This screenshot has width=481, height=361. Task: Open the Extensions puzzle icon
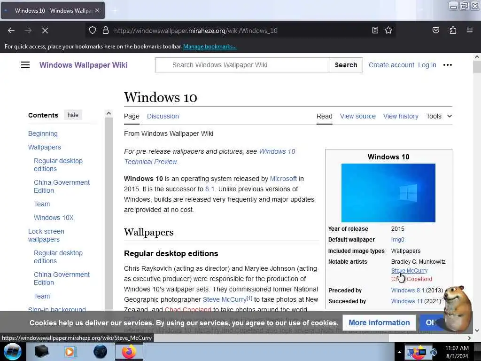click(x=453, y=30)
